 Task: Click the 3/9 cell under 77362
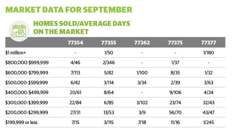pos(142,113)
